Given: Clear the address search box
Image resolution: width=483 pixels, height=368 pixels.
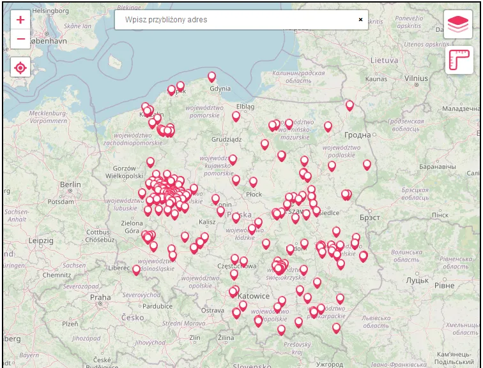Looking at the screenshot, I should tap(360, 20).
